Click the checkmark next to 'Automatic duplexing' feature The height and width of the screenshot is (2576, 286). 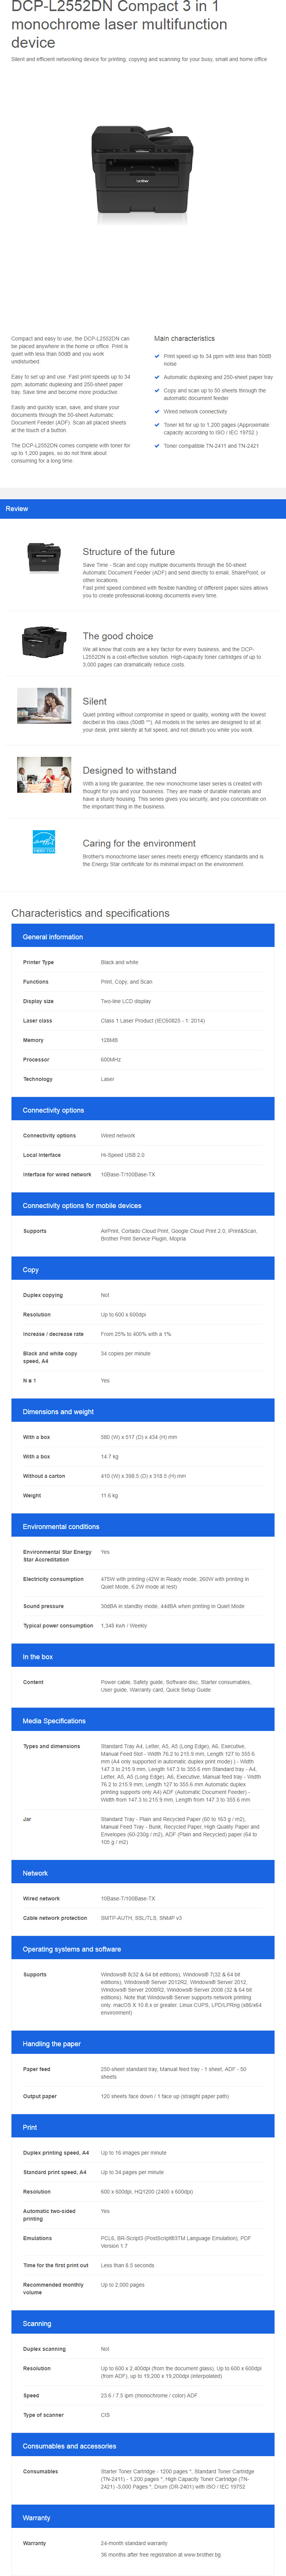tap(157, 377)
